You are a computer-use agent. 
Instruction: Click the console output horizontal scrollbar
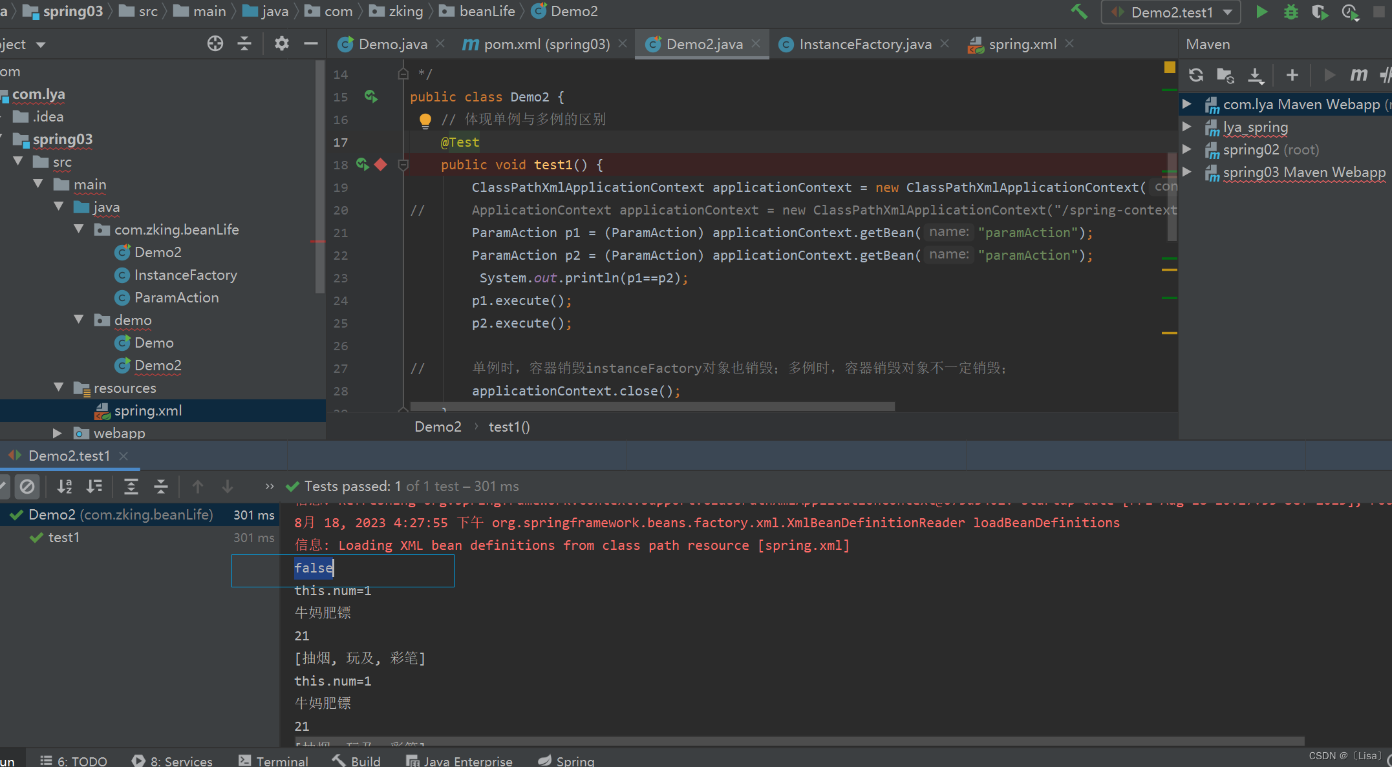click(x=800, y=741)
